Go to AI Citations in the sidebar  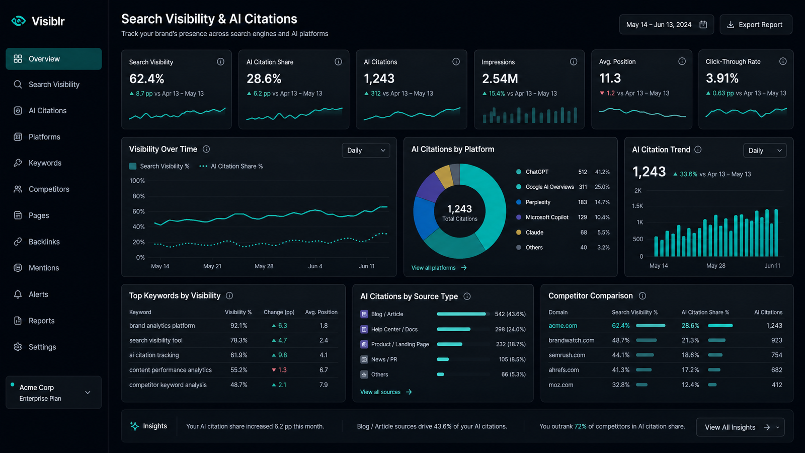tap(54, 111)
